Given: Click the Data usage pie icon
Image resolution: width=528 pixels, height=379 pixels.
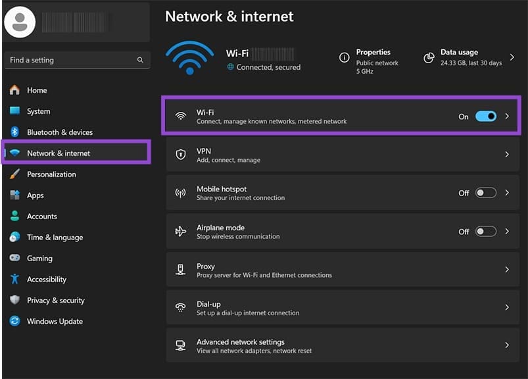Looking at the screenshot, I should (x=429, y=58).
